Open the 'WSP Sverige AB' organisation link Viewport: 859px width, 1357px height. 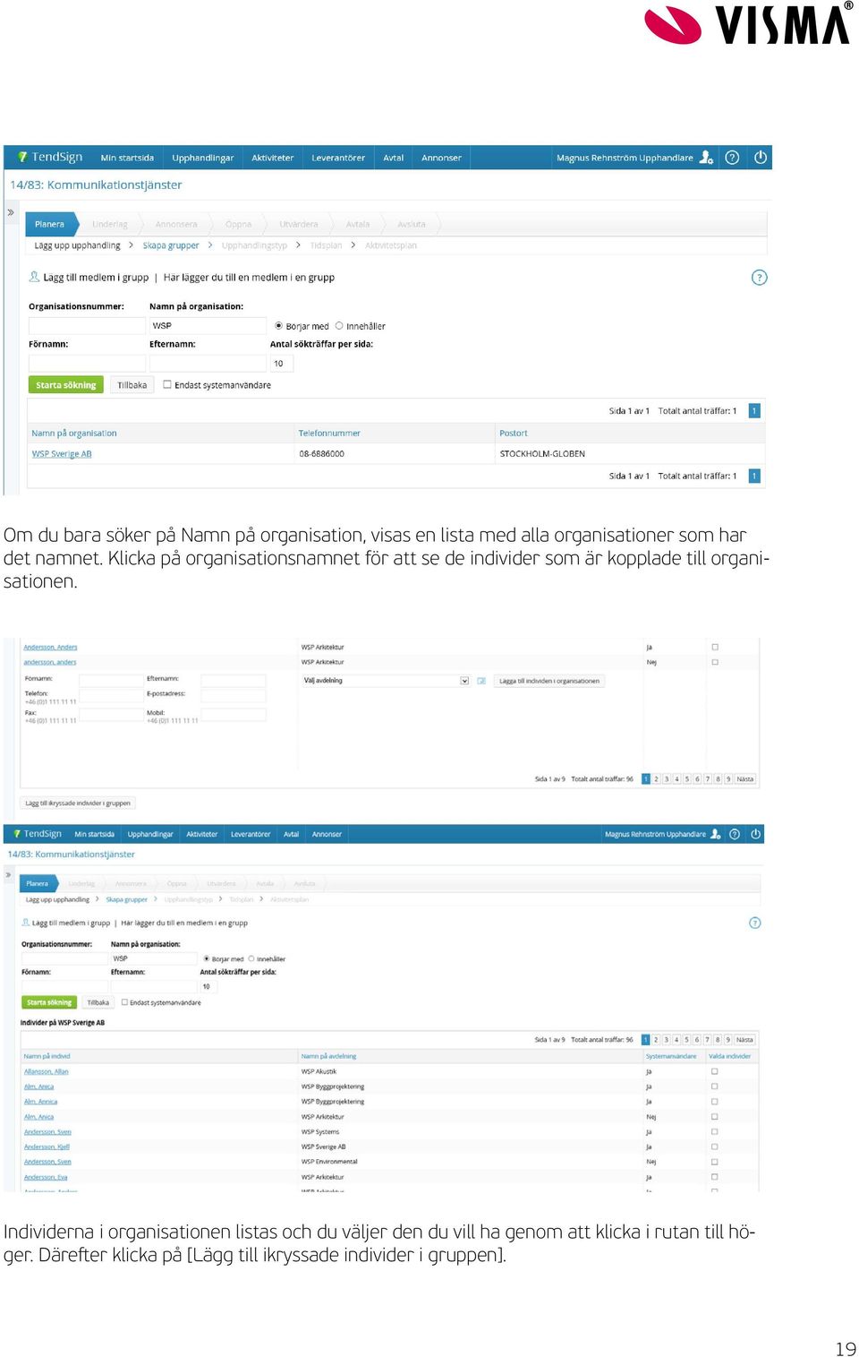(62, 454)
